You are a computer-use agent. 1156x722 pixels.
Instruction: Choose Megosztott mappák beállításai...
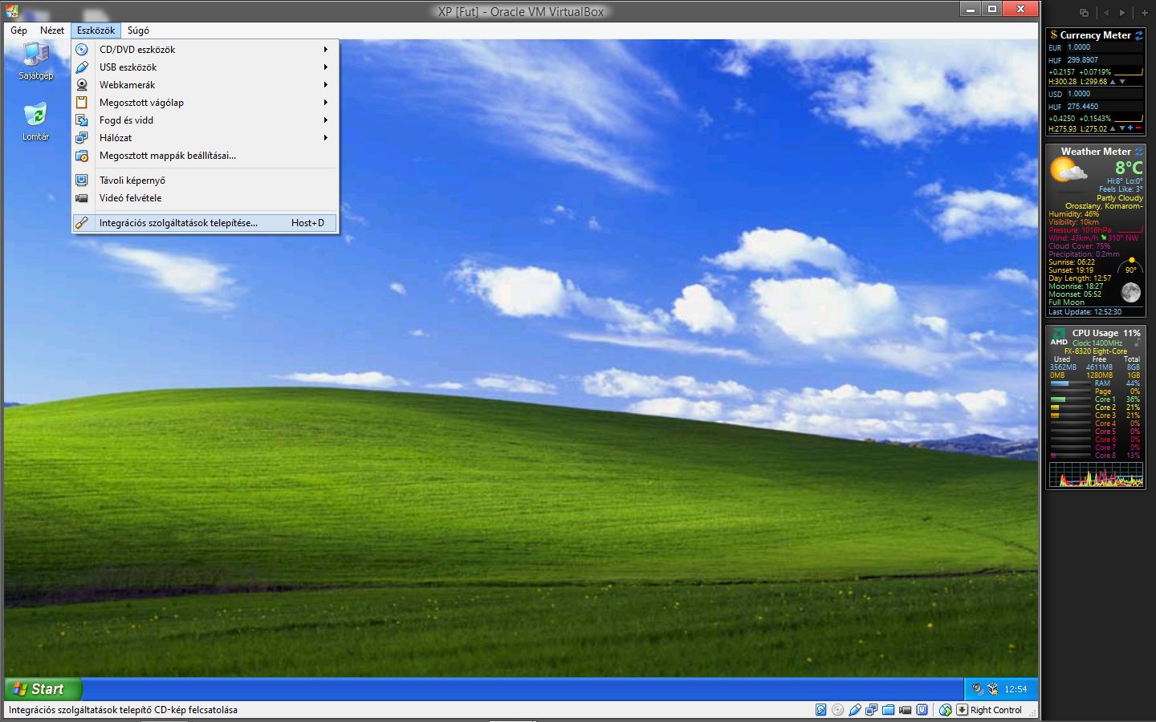[x=206, y=156]
